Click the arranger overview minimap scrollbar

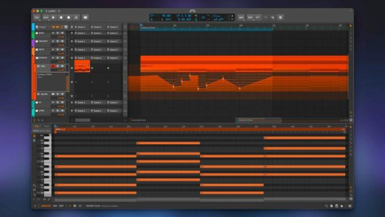tap(259, 120)
